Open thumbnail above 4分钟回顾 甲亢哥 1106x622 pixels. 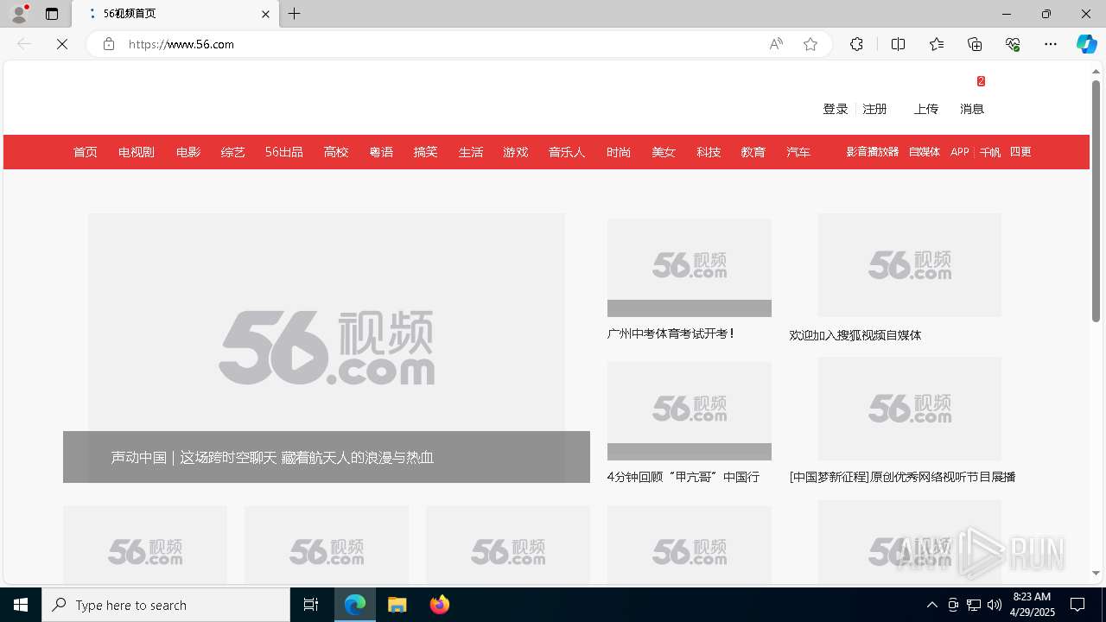pos(690,410)
